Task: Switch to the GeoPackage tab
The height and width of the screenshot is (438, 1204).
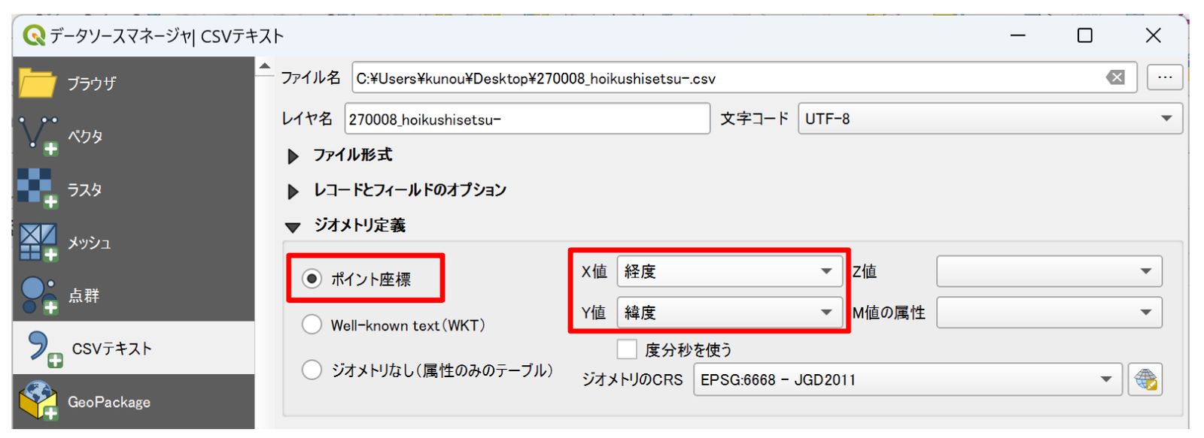Action: coord(133,402)
